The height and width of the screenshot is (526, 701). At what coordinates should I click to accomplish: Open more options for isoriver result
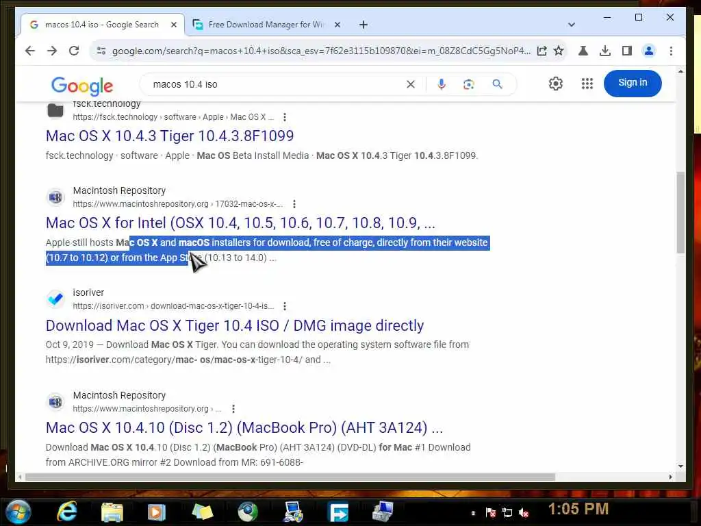coord(285,306)
